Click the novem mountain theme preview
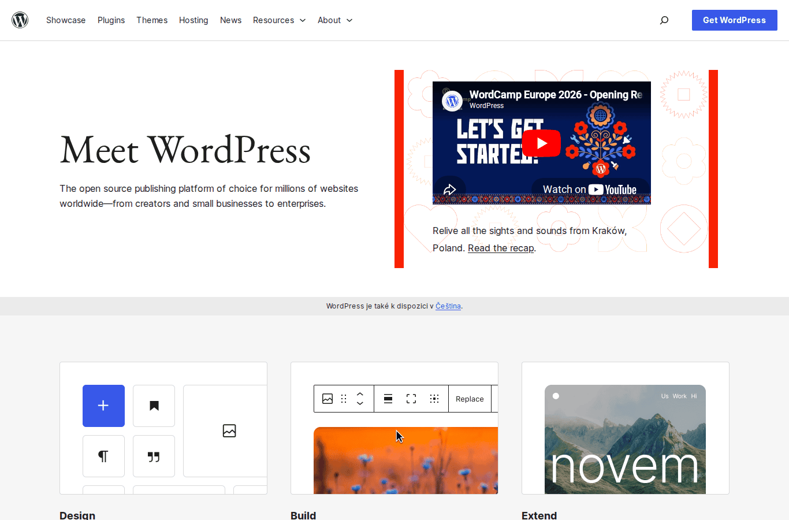Image resolution: width=789 pixels, height=520 pixels. [625, 439]
